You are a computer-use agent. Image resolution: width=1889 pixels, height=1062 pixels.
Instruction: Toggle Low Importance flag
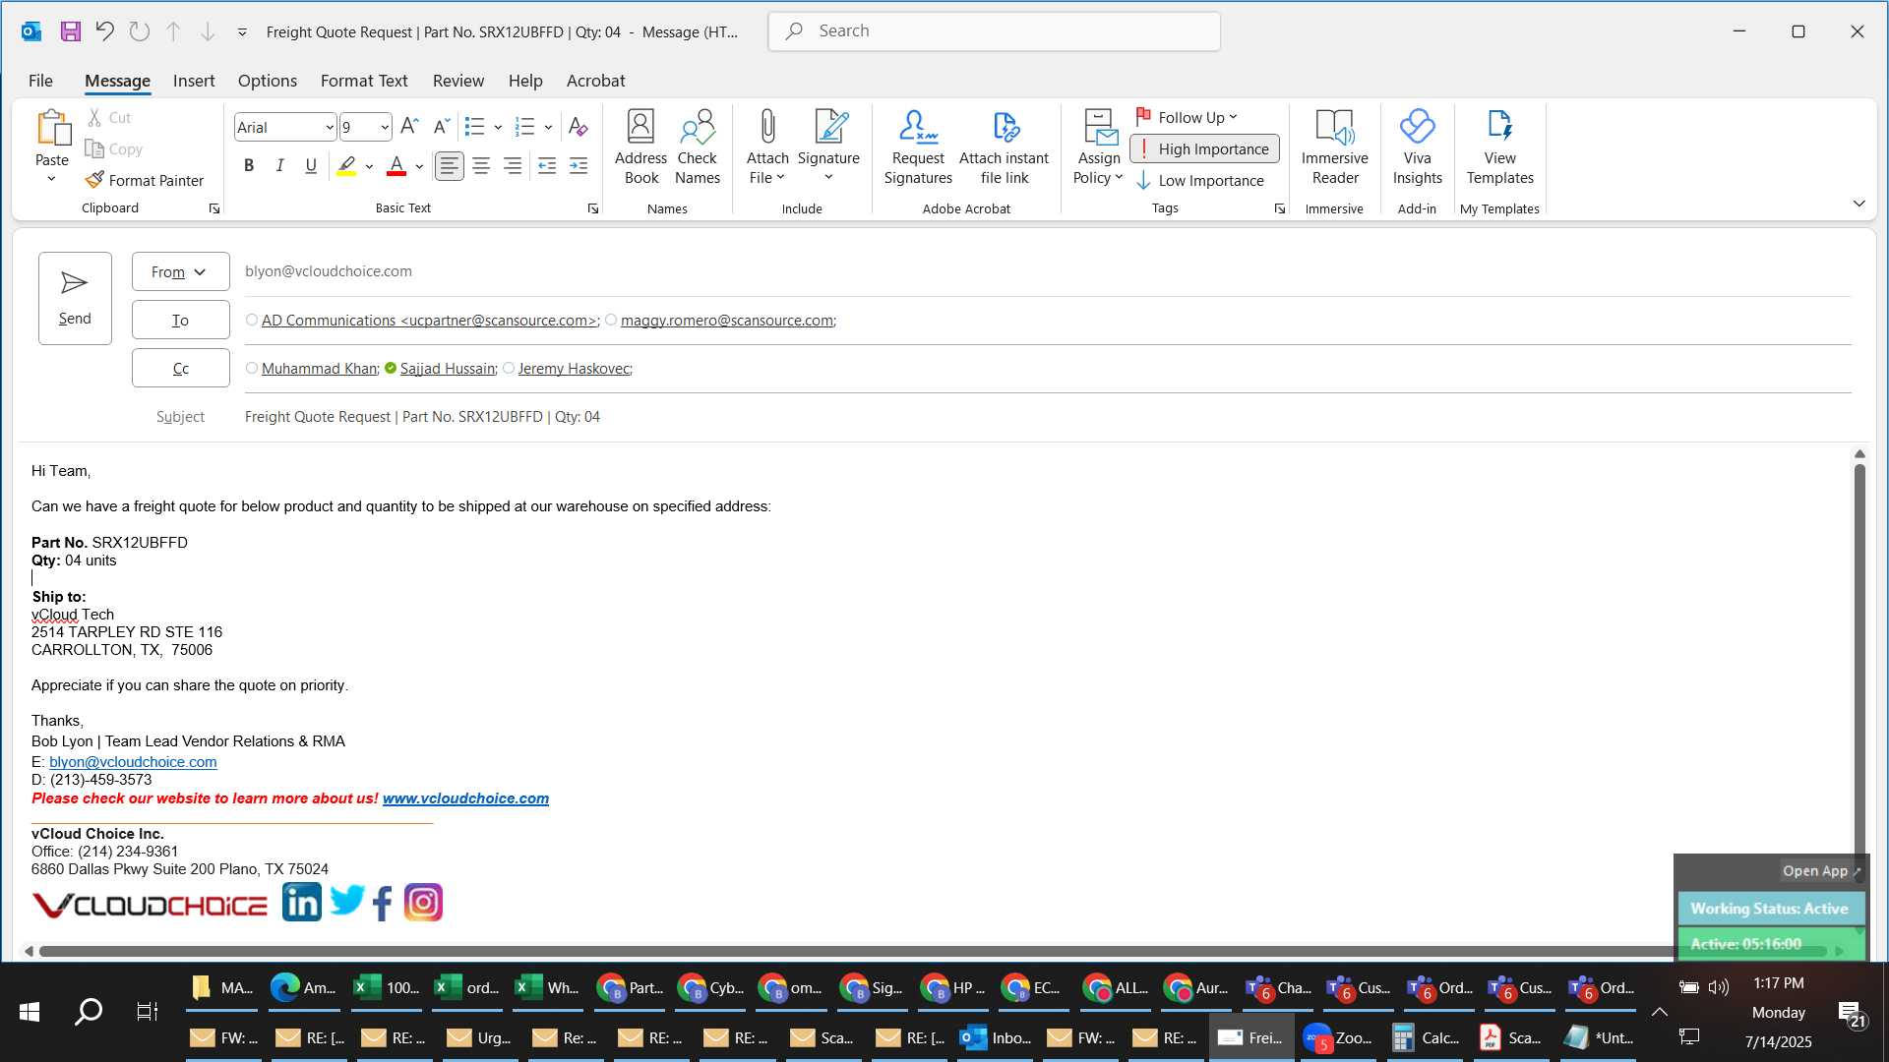[1200, 181]
